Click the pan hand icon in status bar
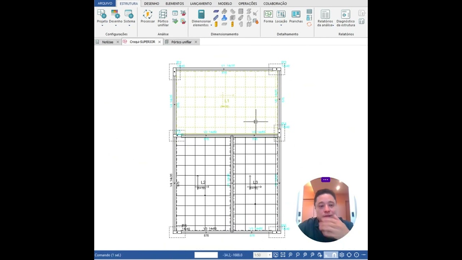 point(320,255)
